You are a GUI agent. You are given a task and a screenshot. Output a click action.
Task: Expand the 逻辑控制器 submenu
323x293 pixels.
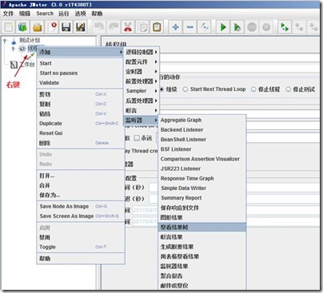(x=142, y=52)
